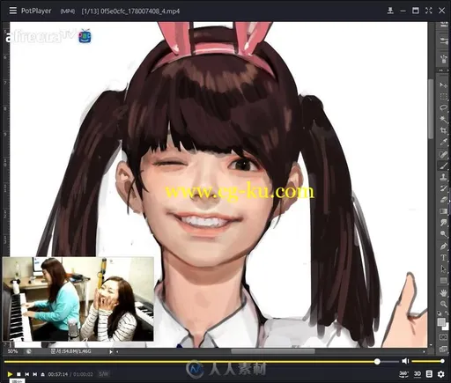Play the video
451x383 pixels.
pyautogui.click(x=10, y=374)
